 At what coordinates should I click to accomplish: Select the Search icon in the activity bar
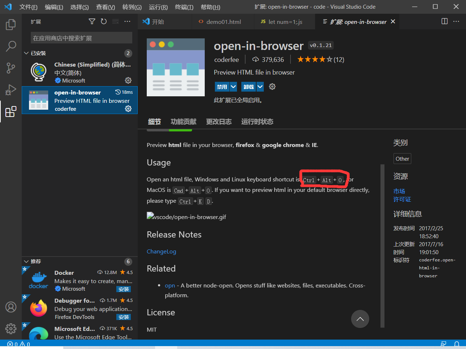11,46
